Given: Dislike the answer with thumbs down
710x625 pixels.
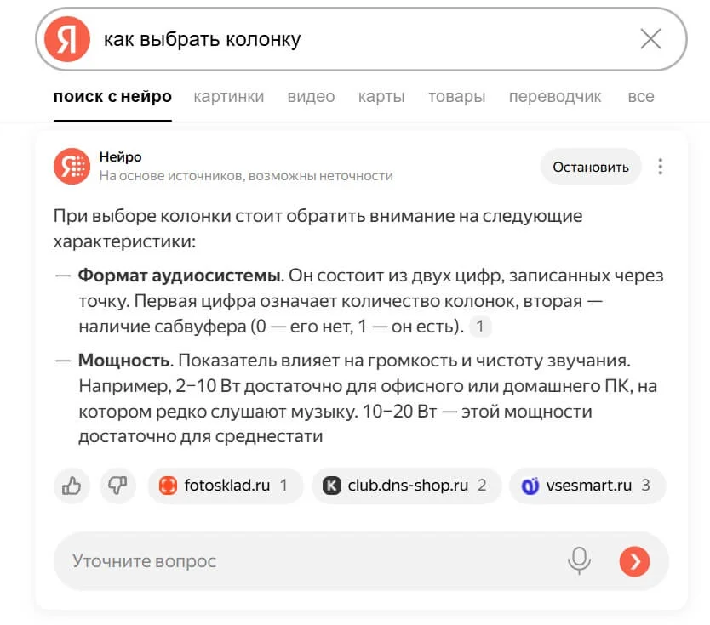Looking at the screenshot, I should [x=117, y=486].
